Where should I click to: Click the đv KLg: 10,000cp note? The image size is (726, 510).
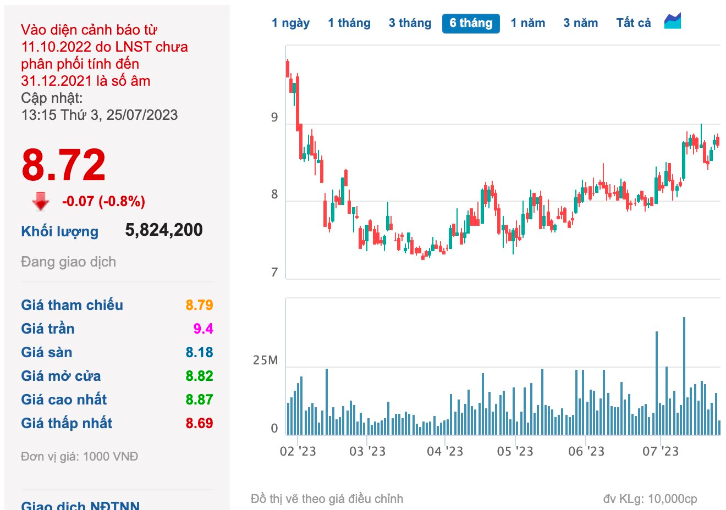(650, 499)
